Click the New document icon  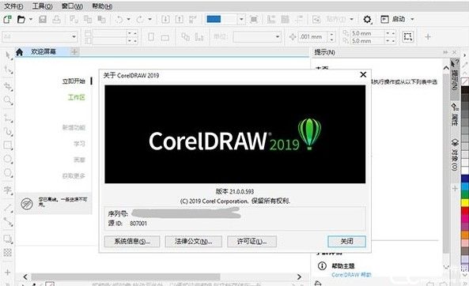point(7,20)
